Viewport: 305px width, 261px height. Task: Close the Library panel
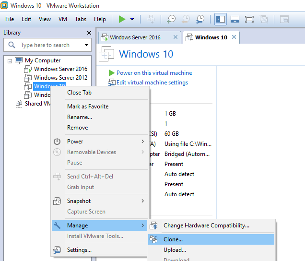click(89, 33)
